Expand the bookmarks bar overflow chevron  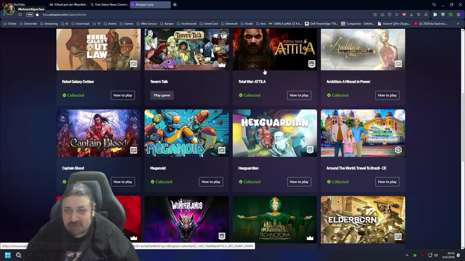point(458,24)
